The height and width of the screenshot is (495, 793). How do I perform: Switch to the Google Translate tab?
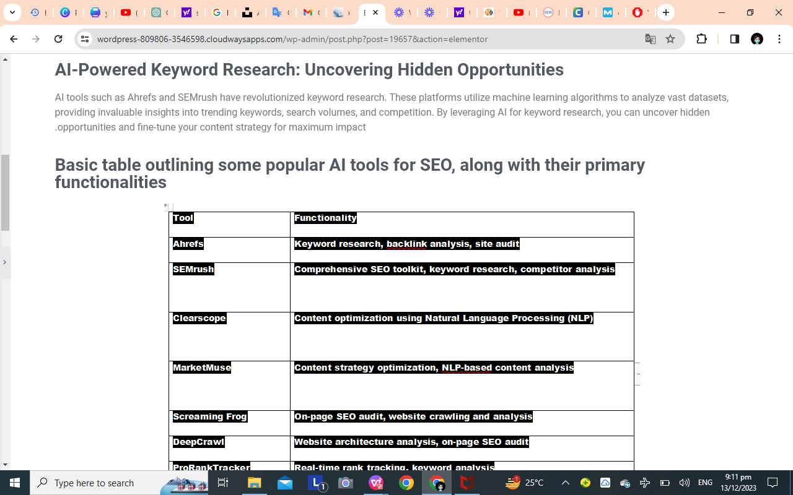(281, 12)
